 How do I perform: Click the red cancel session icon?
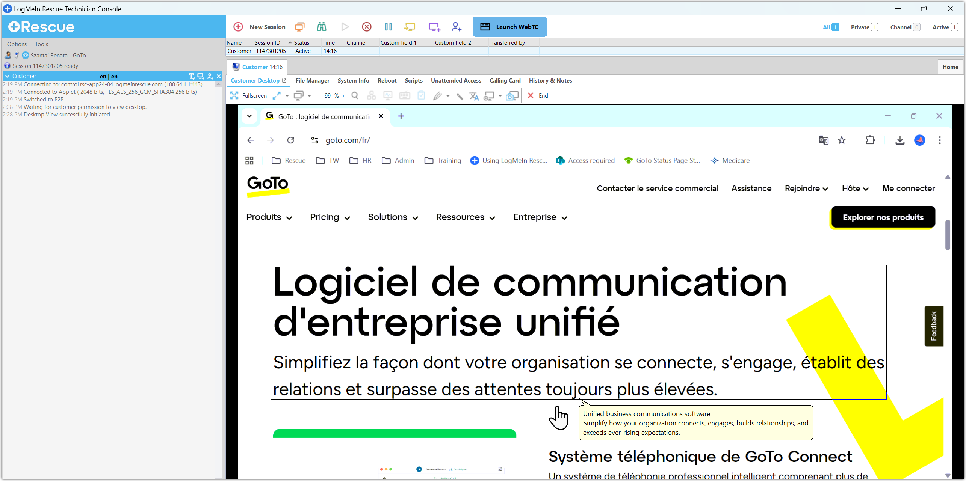366,27
